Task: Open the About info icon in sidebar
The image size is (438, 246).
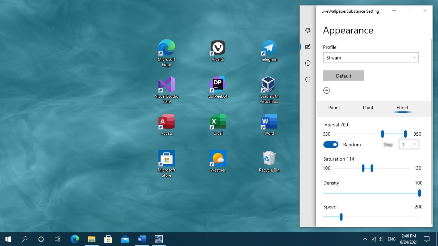Action: [308, 63]
